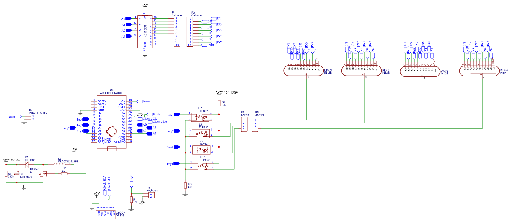The image size is (511, 222).
Task: Click the key4 flag feeding U10 optocoupler
Action: [x=173, y=164]
